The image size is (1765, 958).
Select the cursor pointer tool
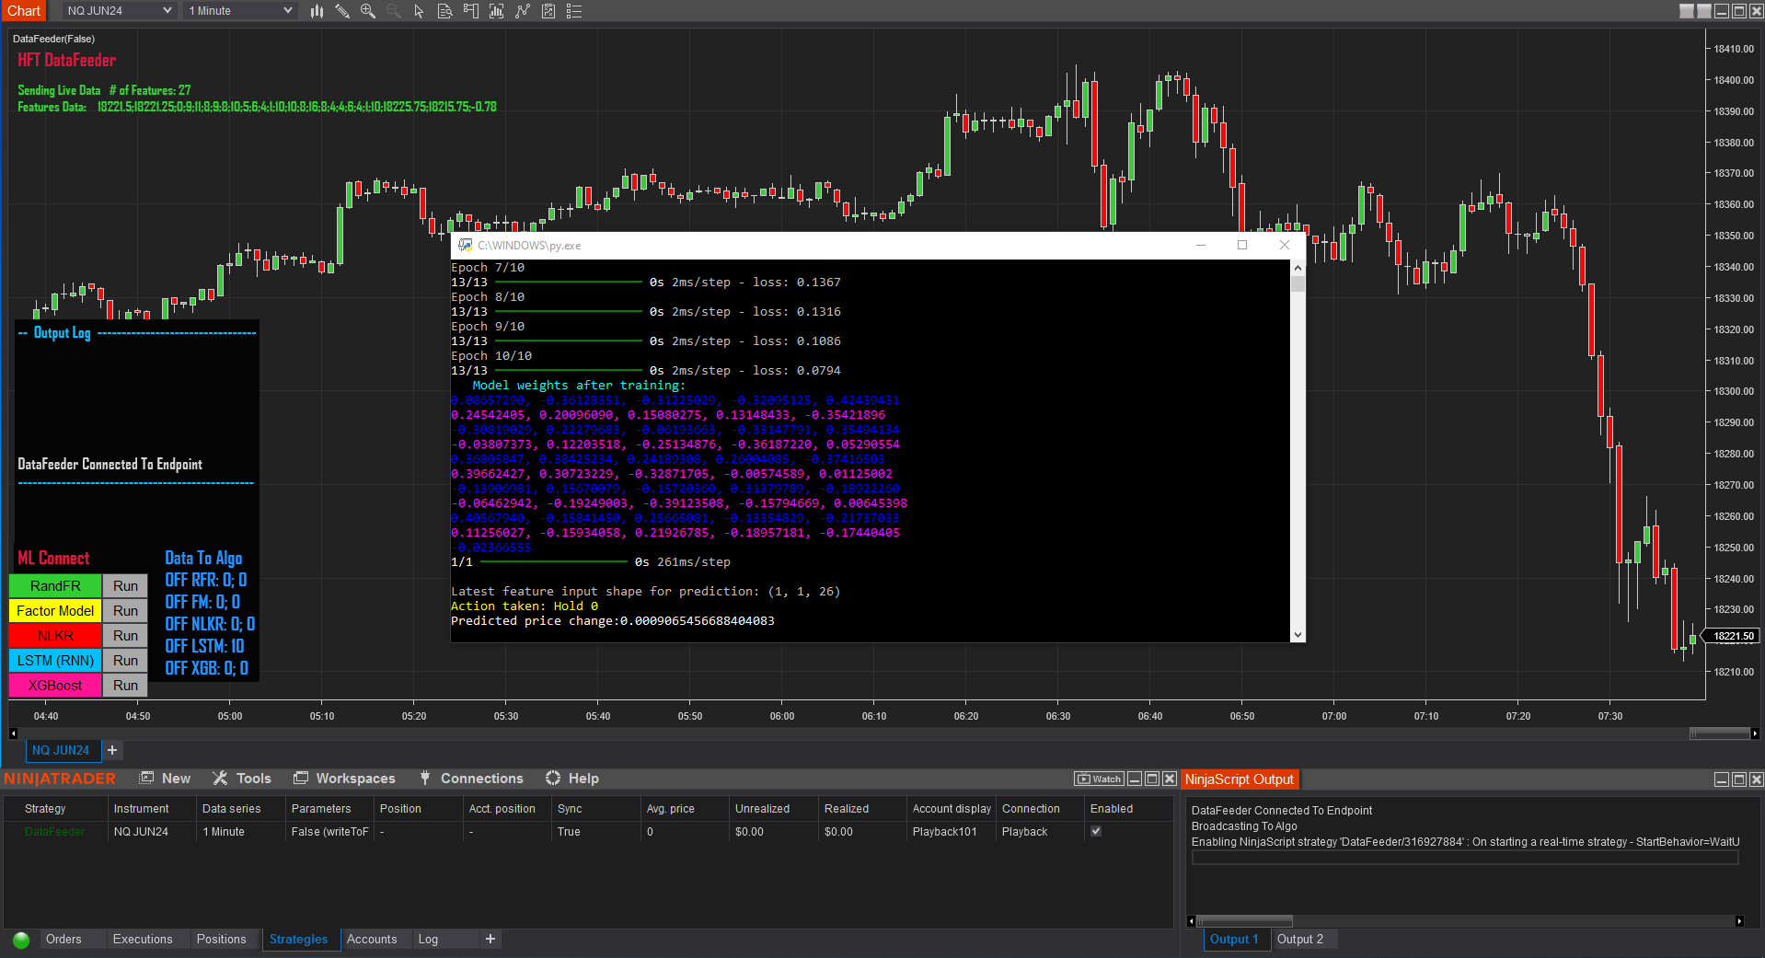(x=419, y=11)
